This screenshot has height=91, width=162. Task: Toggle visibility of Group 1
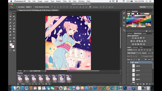tap(128, 62)
